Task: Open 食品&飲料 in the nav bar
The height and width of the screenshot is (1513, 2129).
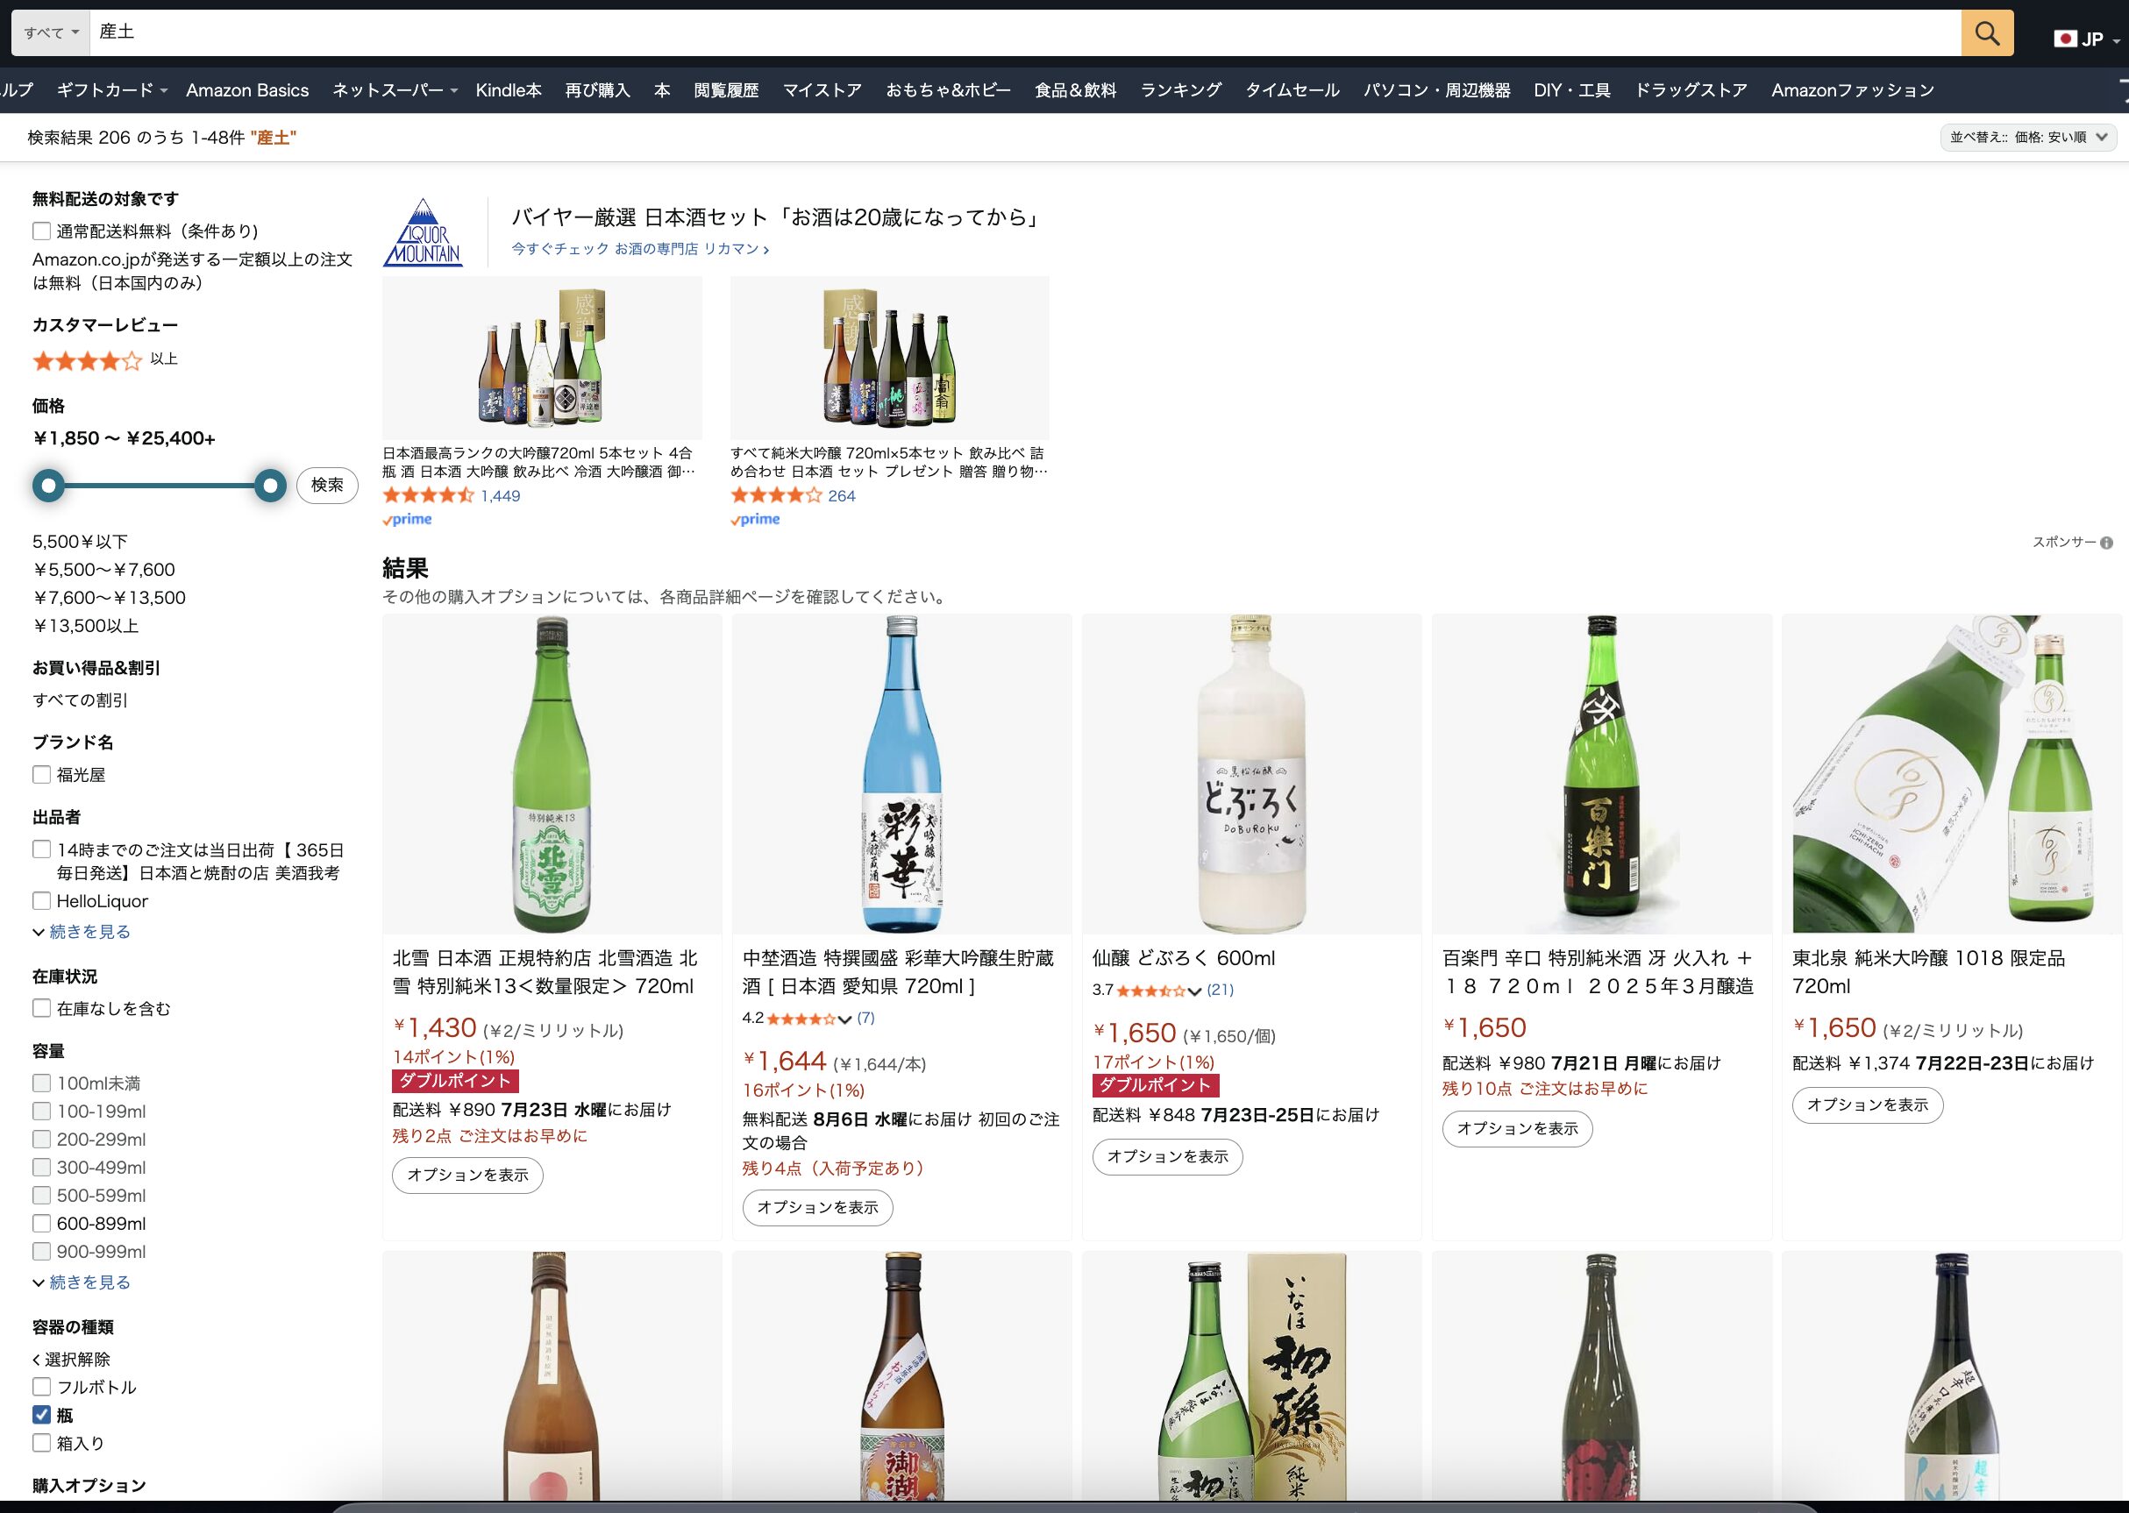Action: tap(1075, 90)
